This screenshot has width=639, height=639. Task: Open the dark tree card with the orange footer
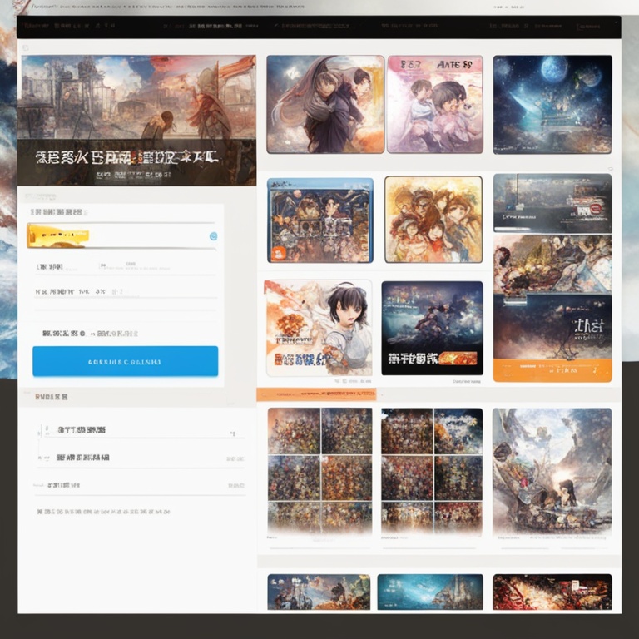(552, 339)
